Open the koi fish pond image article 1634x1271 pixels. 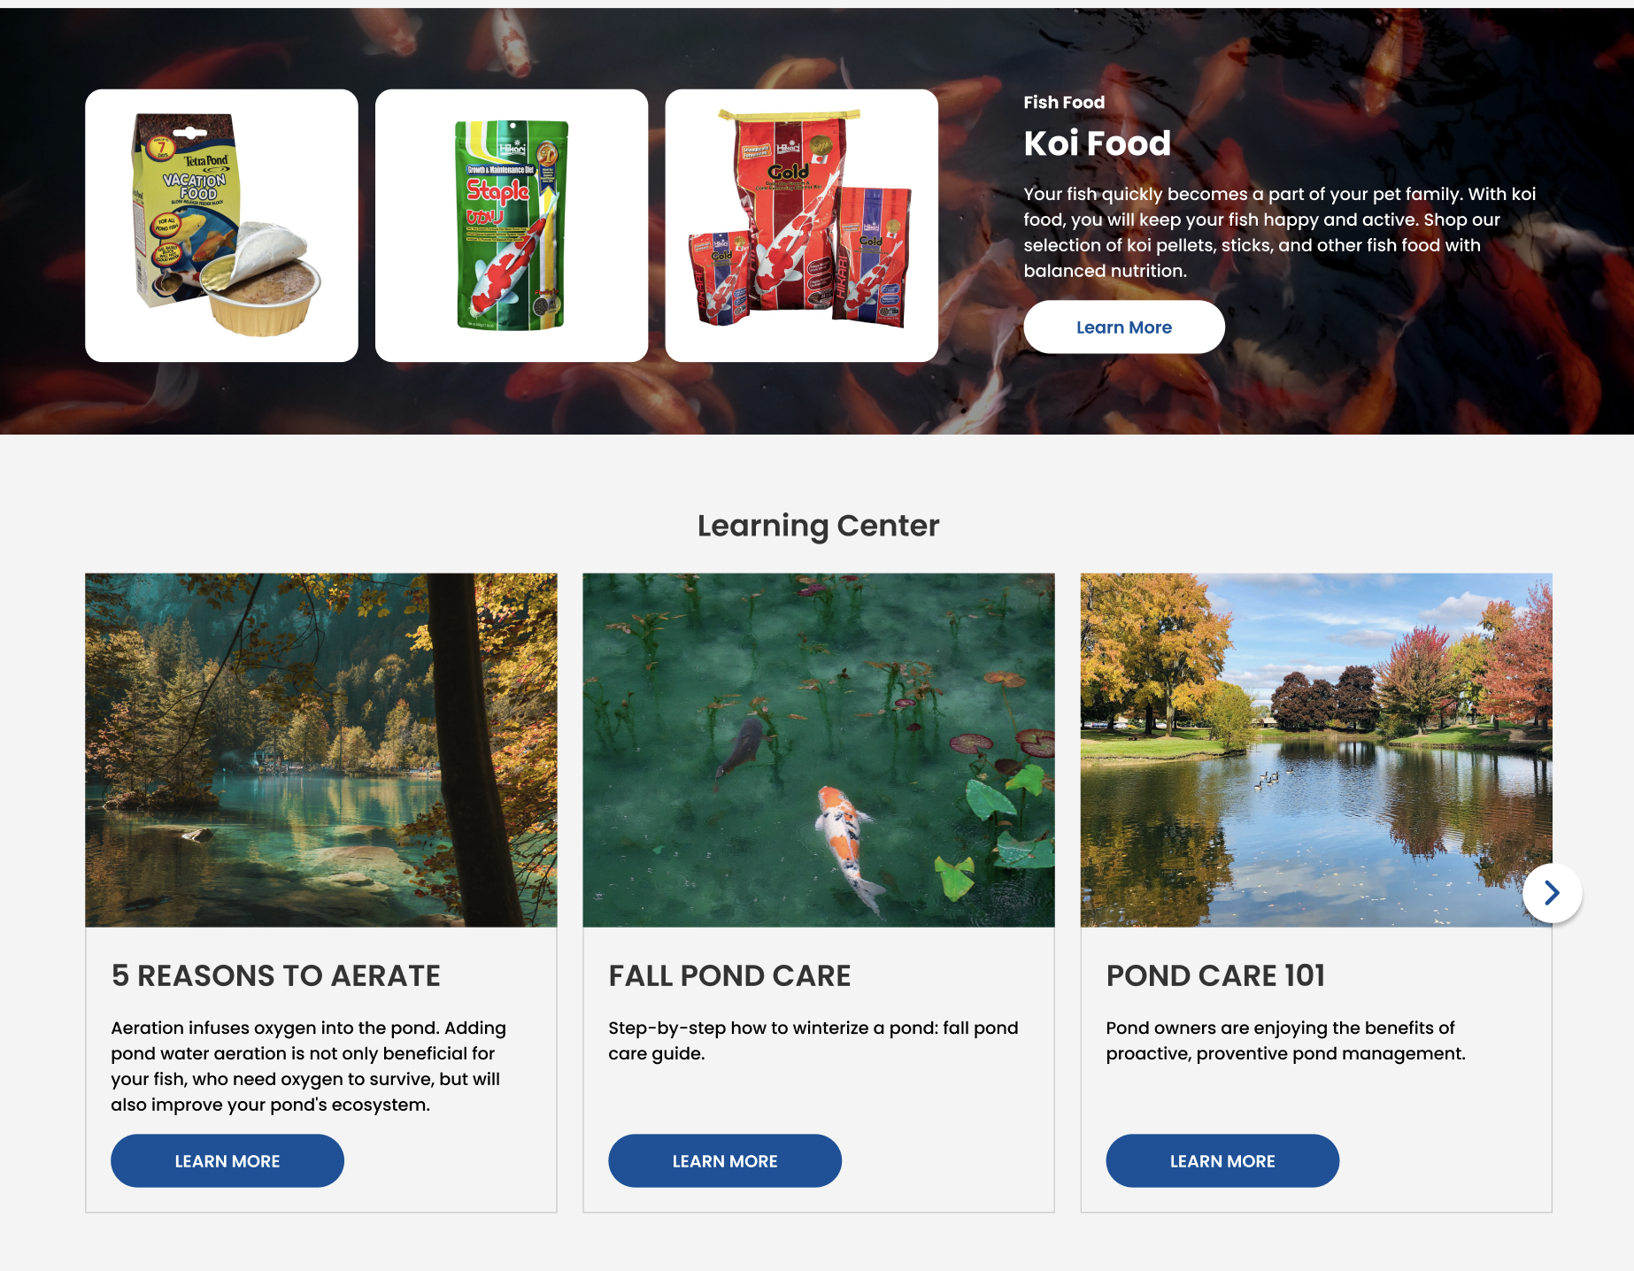click(x=819, y=750)
